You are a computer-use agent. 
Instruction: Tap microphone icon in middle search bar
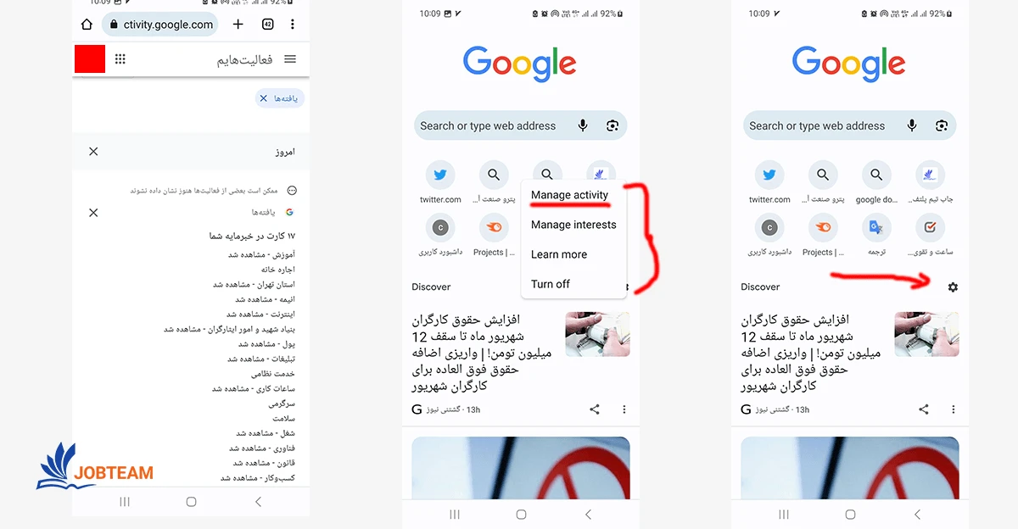point(583,125)
